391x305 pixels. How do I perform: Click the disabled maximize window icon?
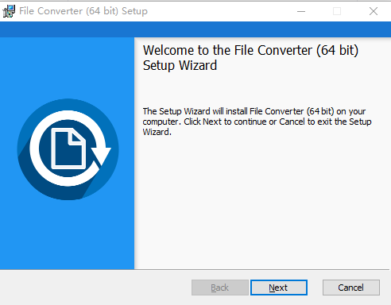[337, 11]
